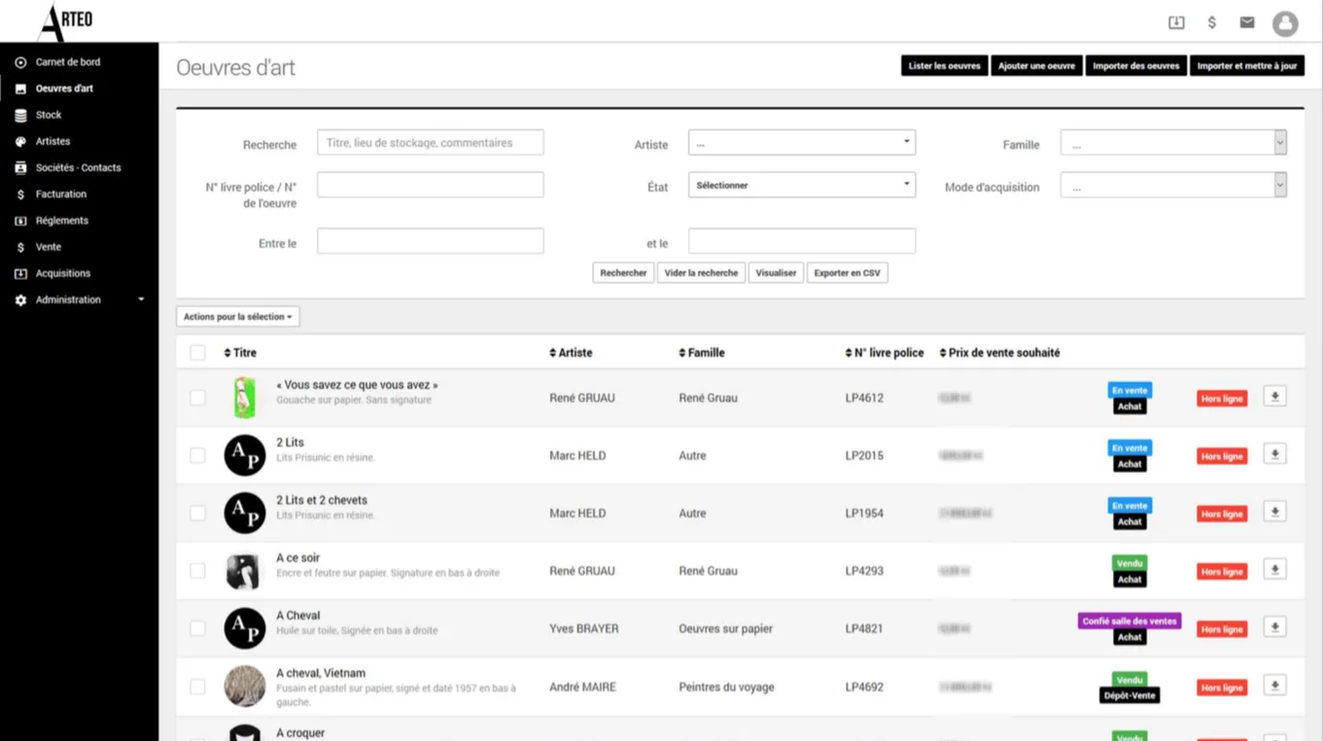
Task: Click Confié salle des ventes badge
Action: [x=1130, y=620]
